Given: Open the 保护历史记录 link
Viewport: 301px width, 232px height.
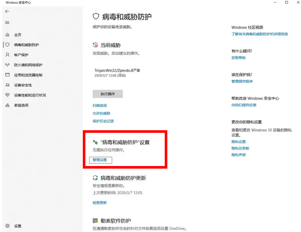Looking at the screenshot, I should [x=103, y=121].
